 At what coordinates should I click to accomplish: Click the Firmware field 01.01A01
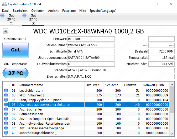point(91,39)
